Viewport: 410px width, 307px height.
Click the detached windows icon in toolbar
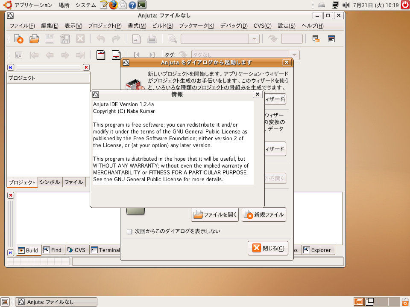(x=316, y=39)
